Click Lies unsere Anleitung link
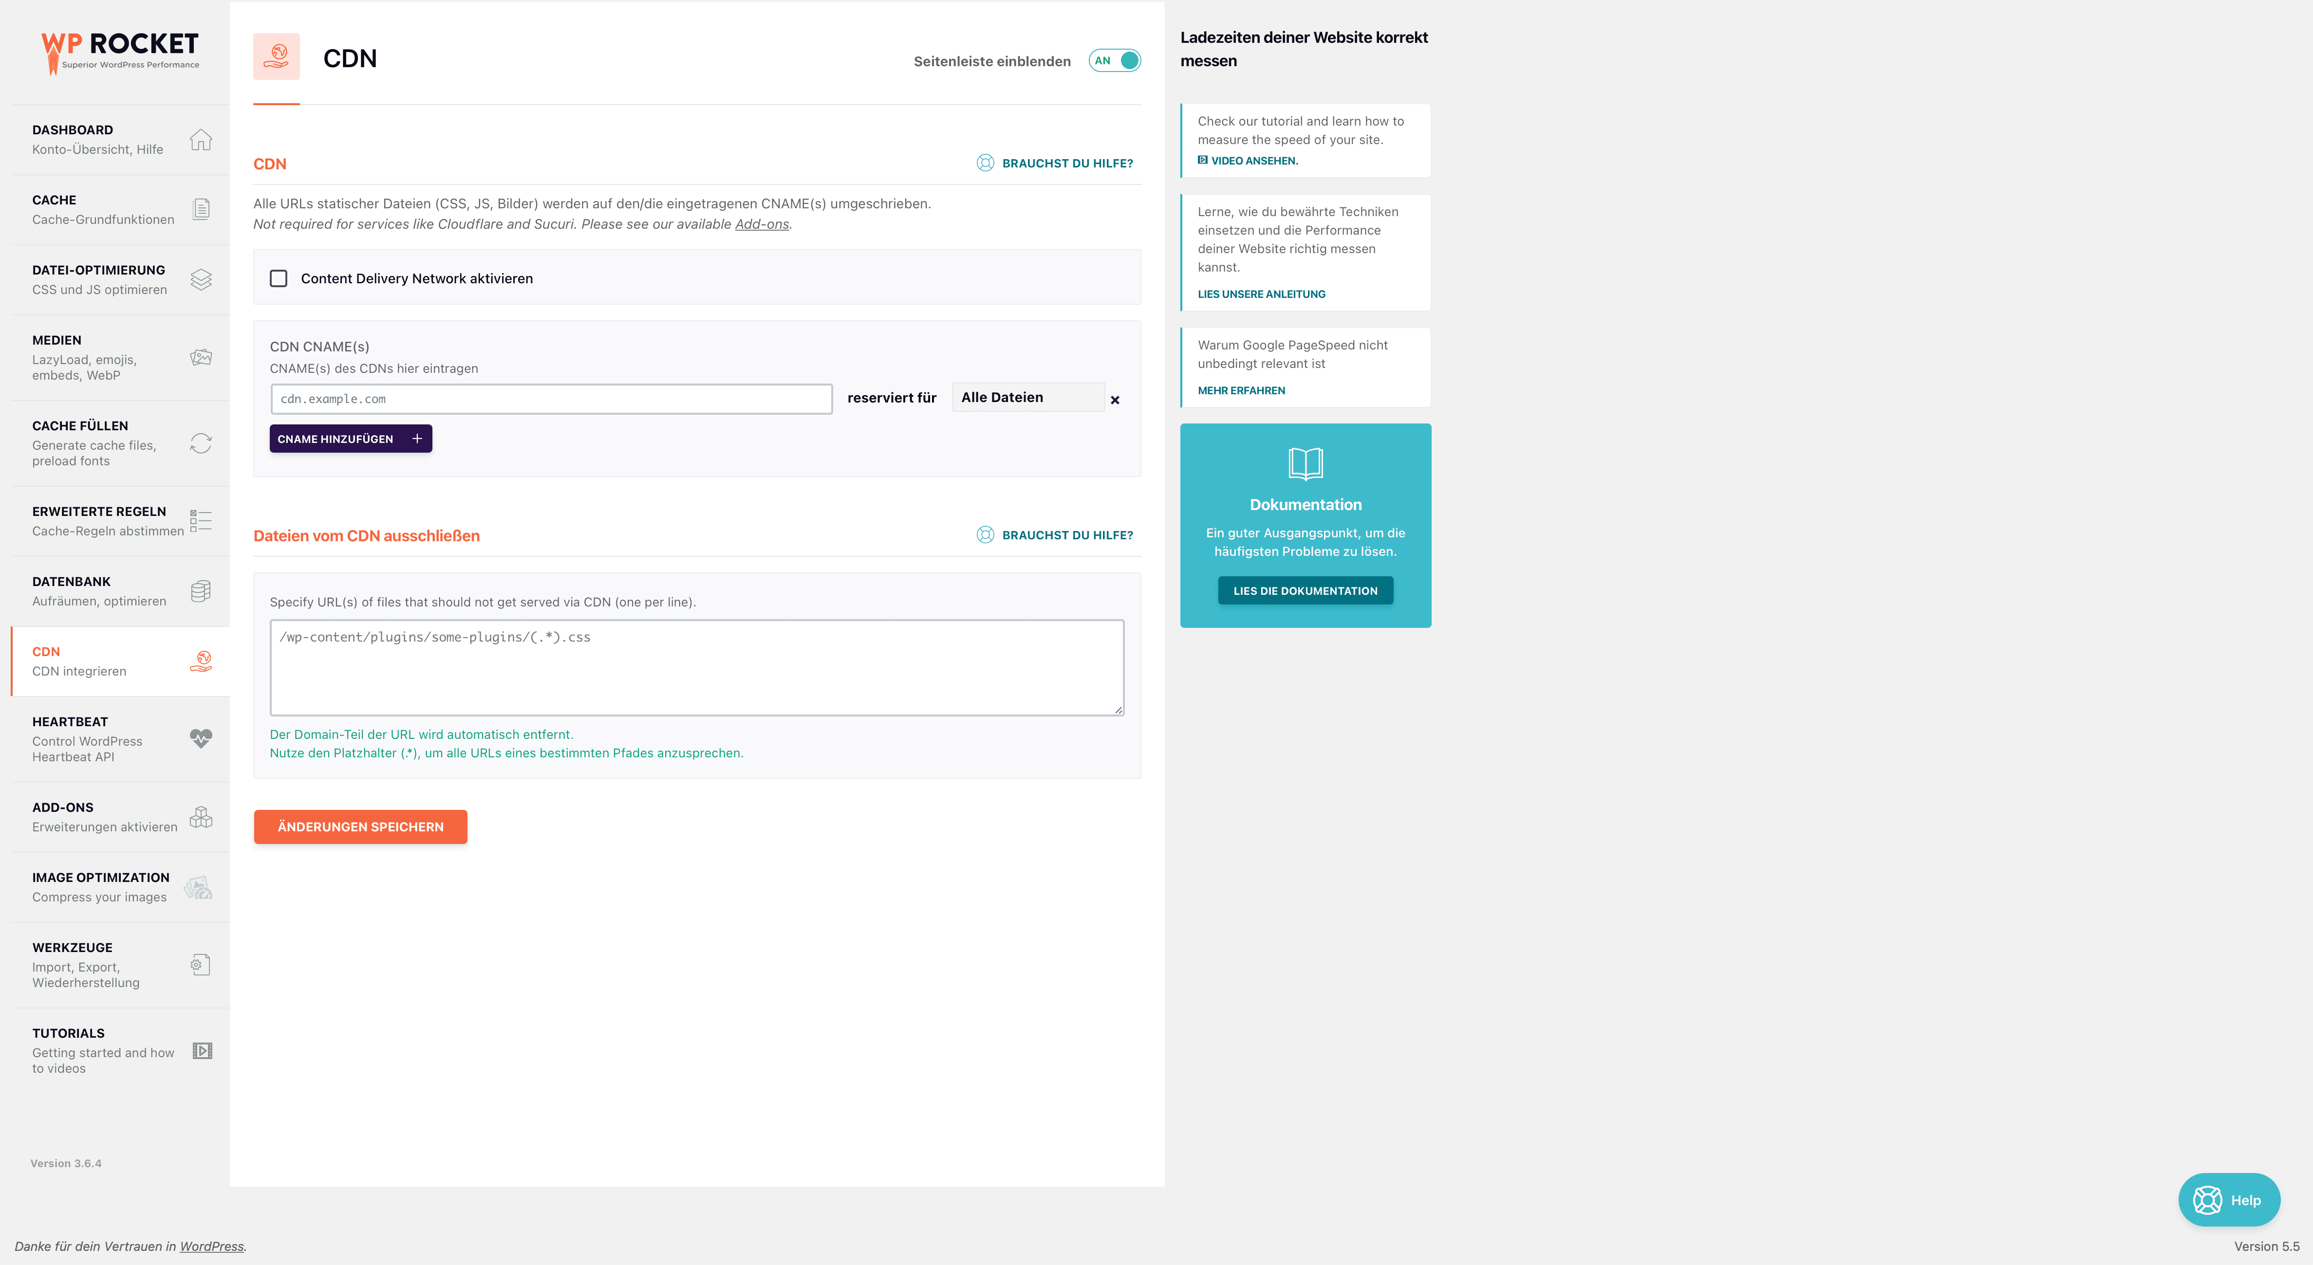Image resolution: width=2313 pixels, height=1265 pixels. [1262, 293]
